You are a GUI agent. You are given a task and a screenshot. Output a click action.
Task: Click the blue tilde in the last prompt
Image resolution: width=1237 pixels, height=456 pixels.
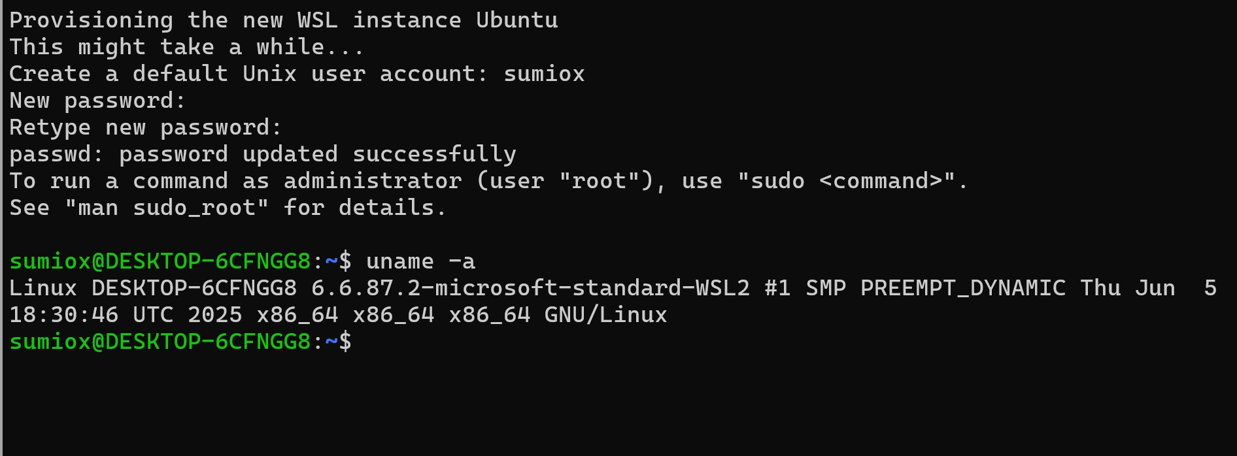click(331, 342)
